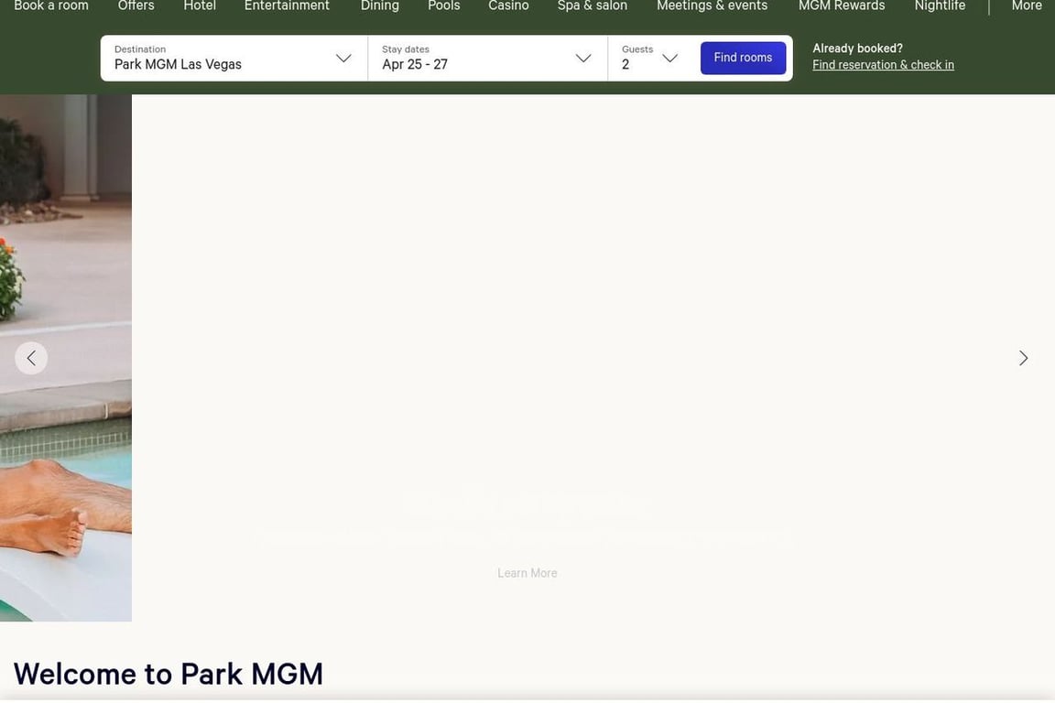
Task: Select the Apr 25 - 27 dates field
Action: coord(487,59)
